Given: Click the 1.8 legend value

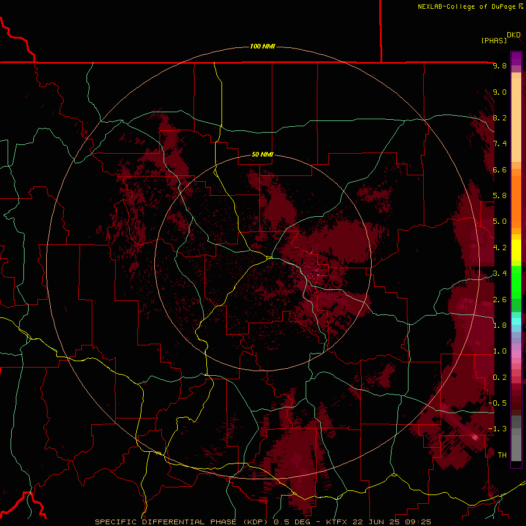Looking at the screenshot, I should (500, 326).
